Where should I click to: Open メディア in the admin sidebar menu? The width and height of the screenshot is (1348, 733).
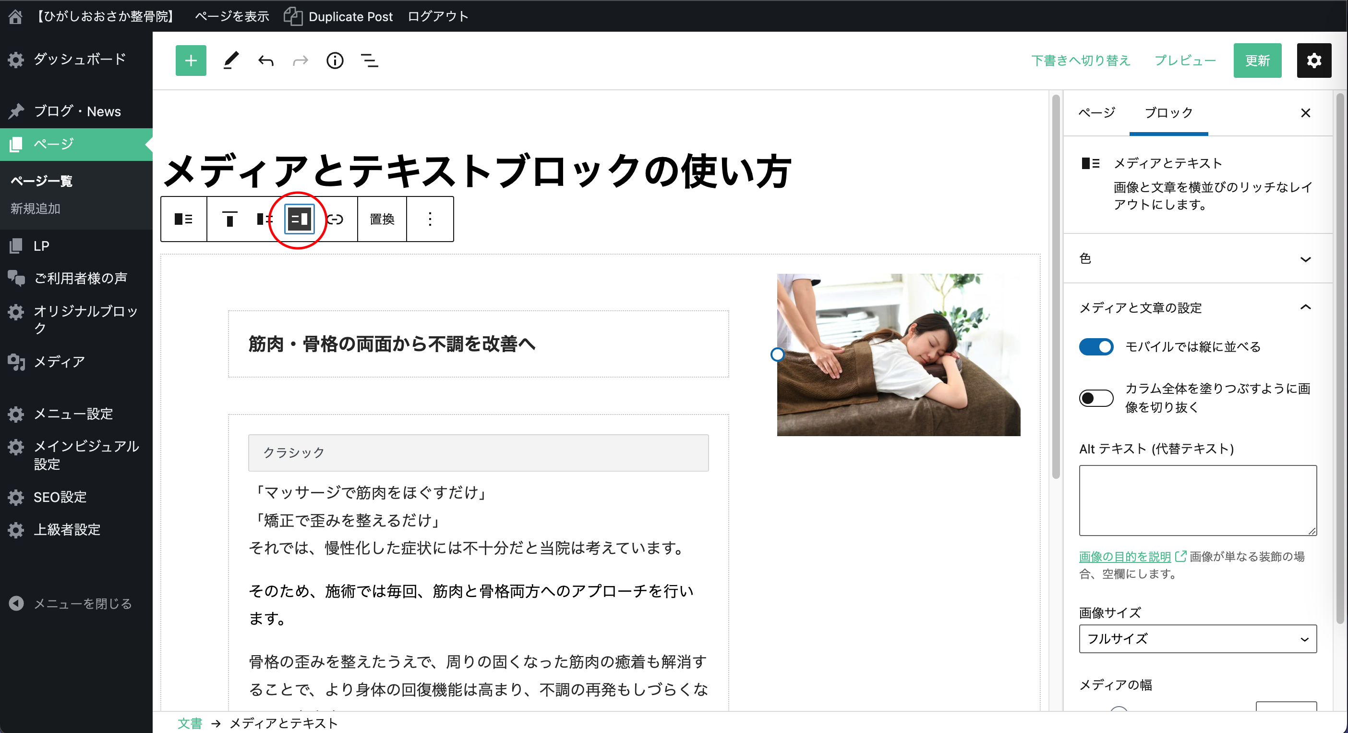[59, 362]
